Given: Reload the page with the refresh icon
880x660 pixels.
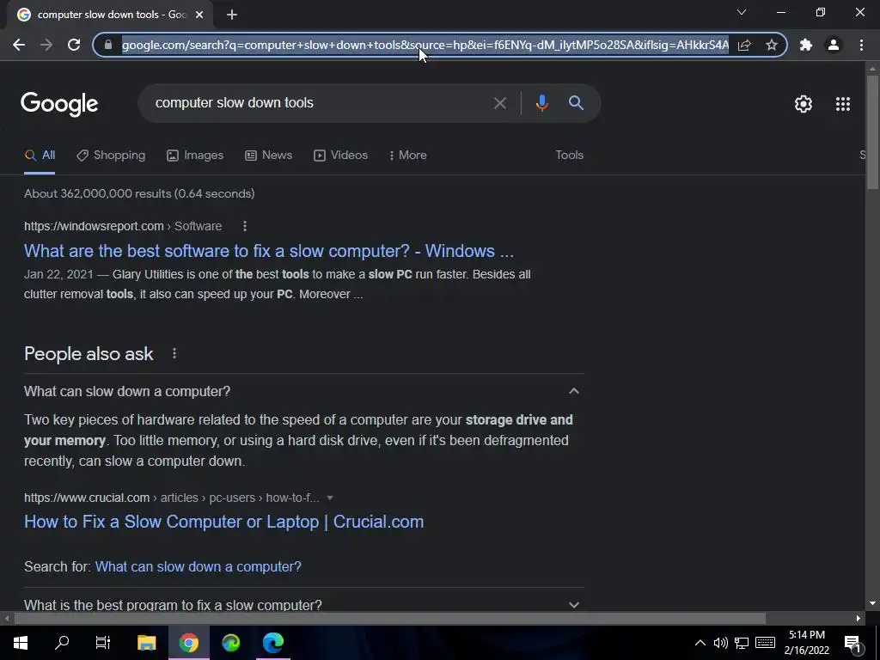Looking at the screenshot, I should tap(74, 45).
